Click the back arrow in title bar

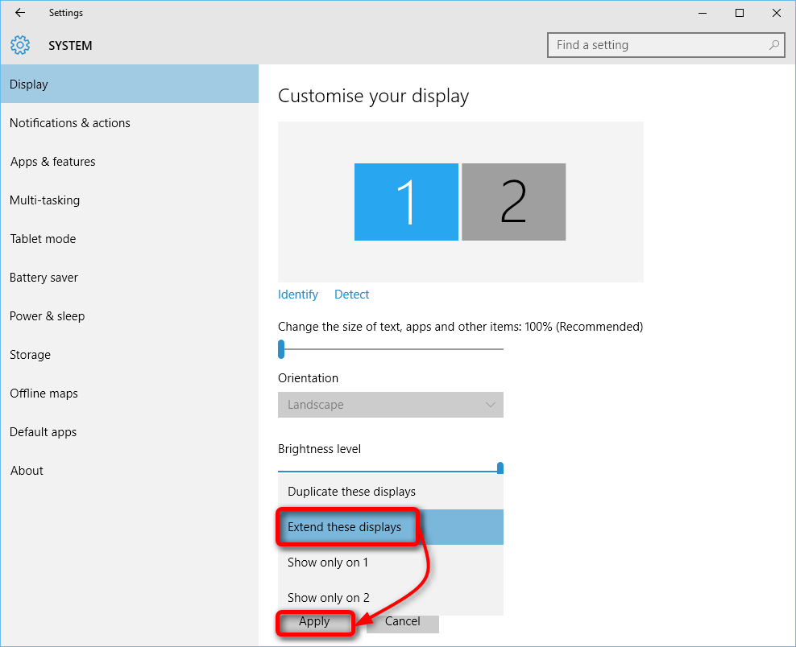(x=20, y=13)
